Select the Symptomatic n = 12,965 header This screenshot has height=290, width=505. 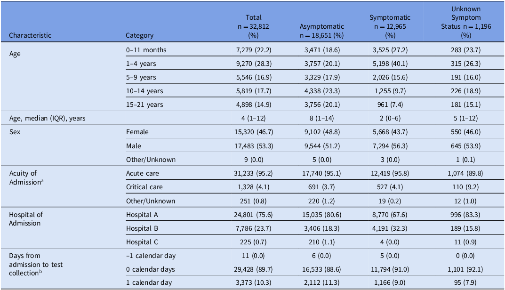[x=390, y=26]
